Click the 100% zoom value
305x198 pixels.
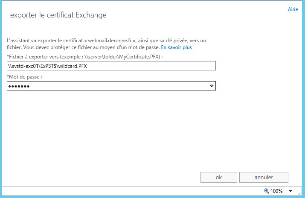276,191
